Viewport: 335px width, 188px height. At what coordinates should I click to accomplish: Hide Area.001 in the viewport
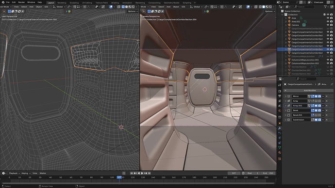(328, 21)
